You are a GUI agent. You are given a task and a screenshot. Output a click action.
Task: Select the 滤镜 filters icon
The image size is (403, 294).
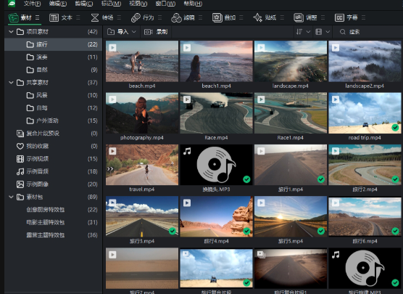[176, 17]
